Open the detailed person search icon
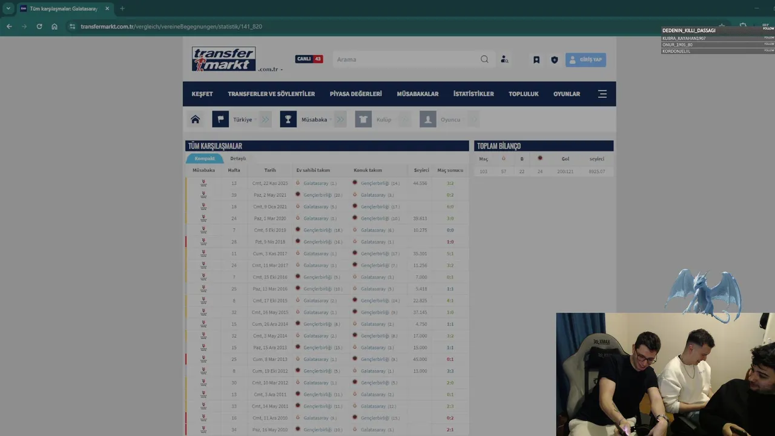Viewport: 775px width, 436px height. click(x=504, y=59)
